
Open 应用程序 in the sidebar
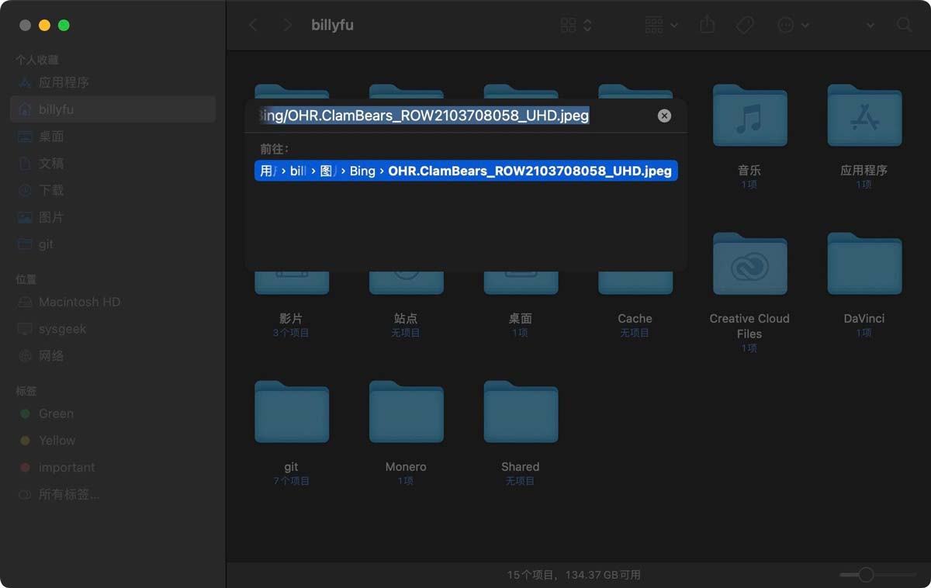112,82
